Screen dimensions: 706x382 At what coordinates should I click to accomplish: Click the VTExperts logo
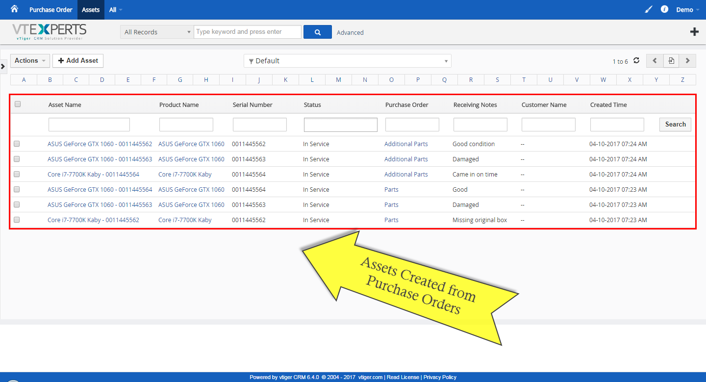[49, 32]
